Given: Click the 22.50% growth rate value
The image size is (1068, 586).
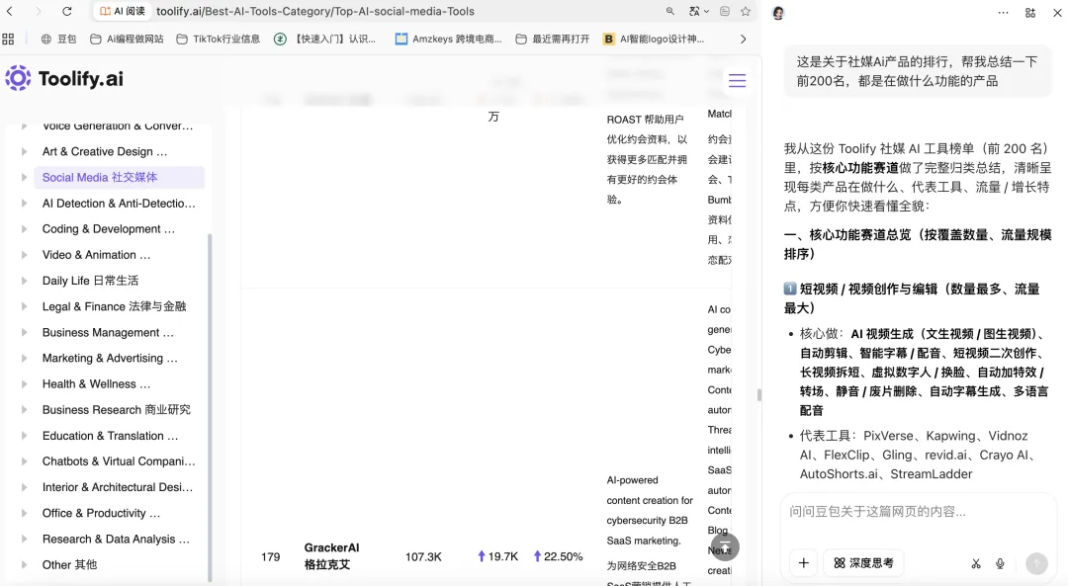Looking at the screenshot, I should pos(558,556).
